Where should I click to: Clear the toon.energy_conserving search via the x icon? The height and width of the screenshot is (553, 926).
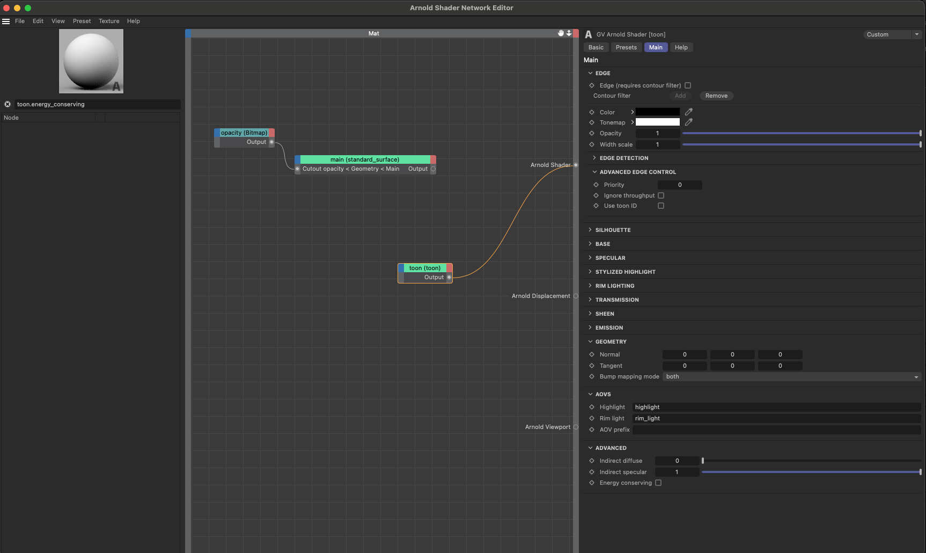pos(8,104)
